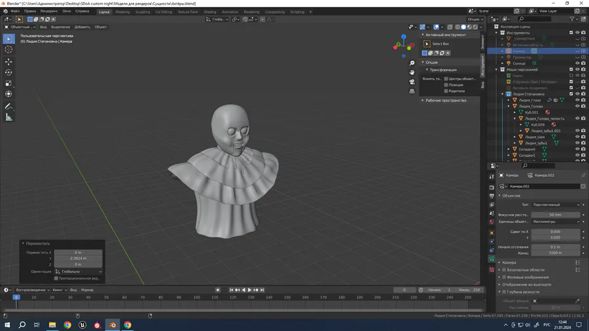Click the Focal length 50 mm field

pyautogui.click(x=556, y=215)
